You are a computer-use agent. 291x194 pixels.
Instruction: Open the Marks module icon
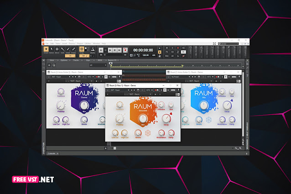[93, 50]
